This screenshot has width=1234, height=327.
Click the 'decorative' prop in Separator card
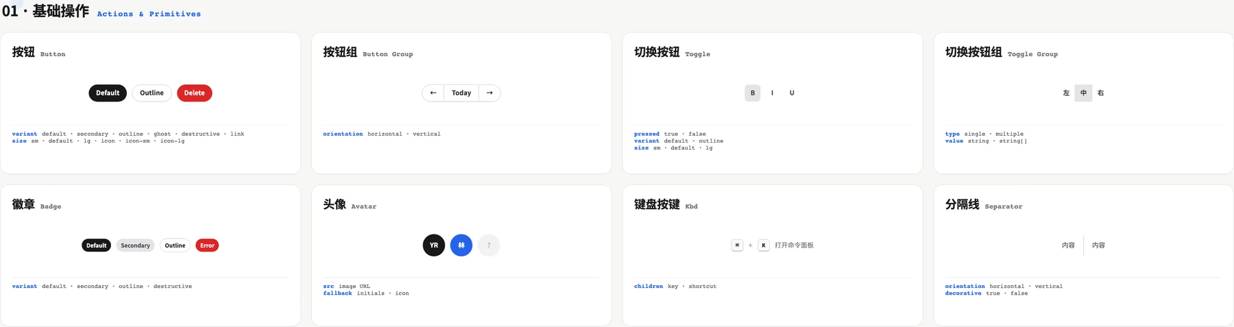pos(963,293)
